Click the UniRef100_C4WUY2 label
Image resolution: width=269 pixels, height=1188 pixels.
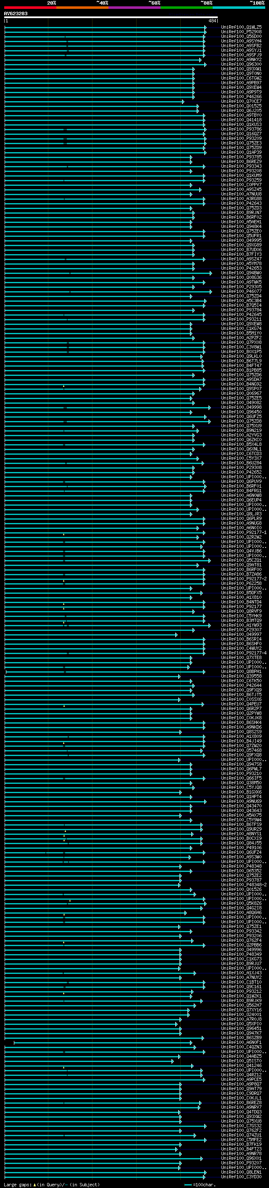point(241,649)
